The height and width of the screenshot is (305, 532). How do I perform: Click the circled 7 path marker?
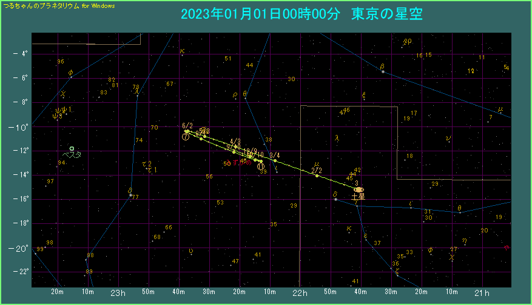click(x=185, y=137)
